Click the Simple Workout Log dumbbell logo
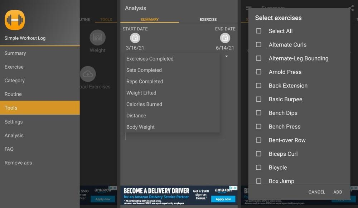Viewport: 358px width, 208px height. (15, 20)
